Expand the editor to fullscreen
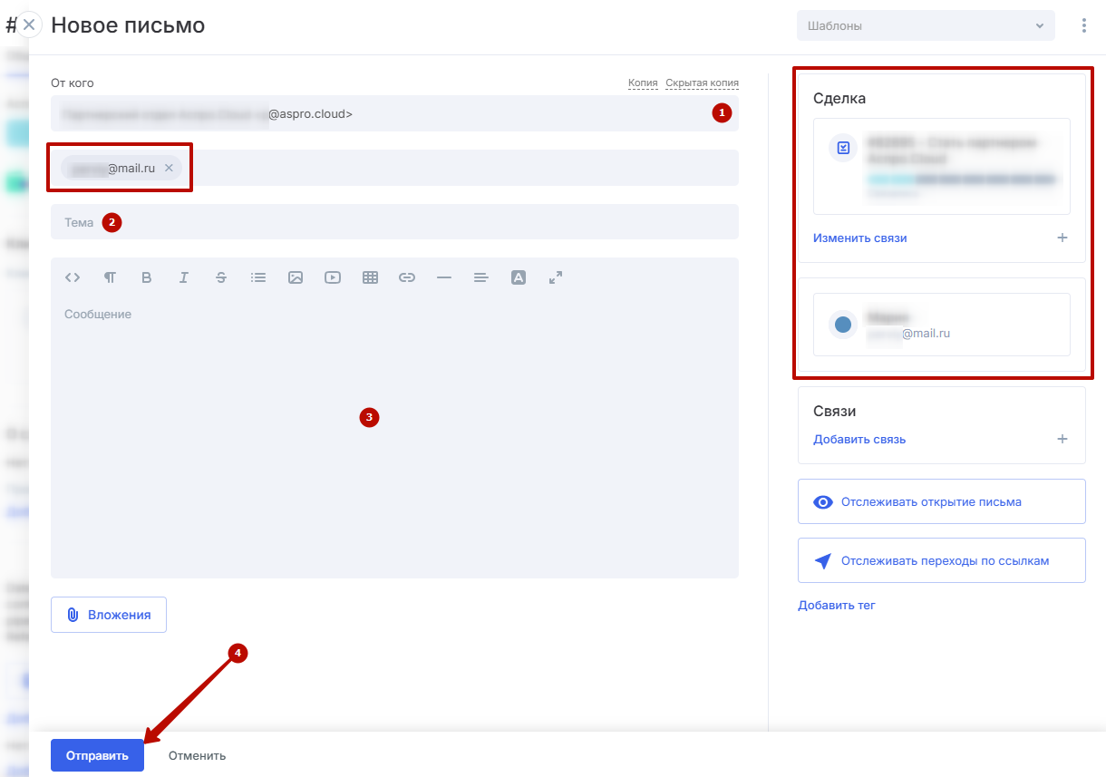The height and width of the screenshot is (777, 1106). tap(556, 278)
